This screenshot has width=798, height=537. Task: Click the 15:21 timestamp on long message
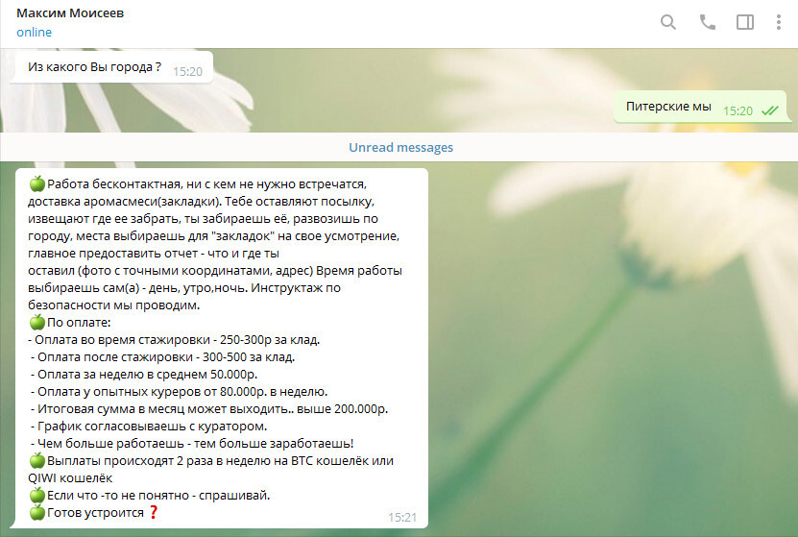[x=402, y=517]
